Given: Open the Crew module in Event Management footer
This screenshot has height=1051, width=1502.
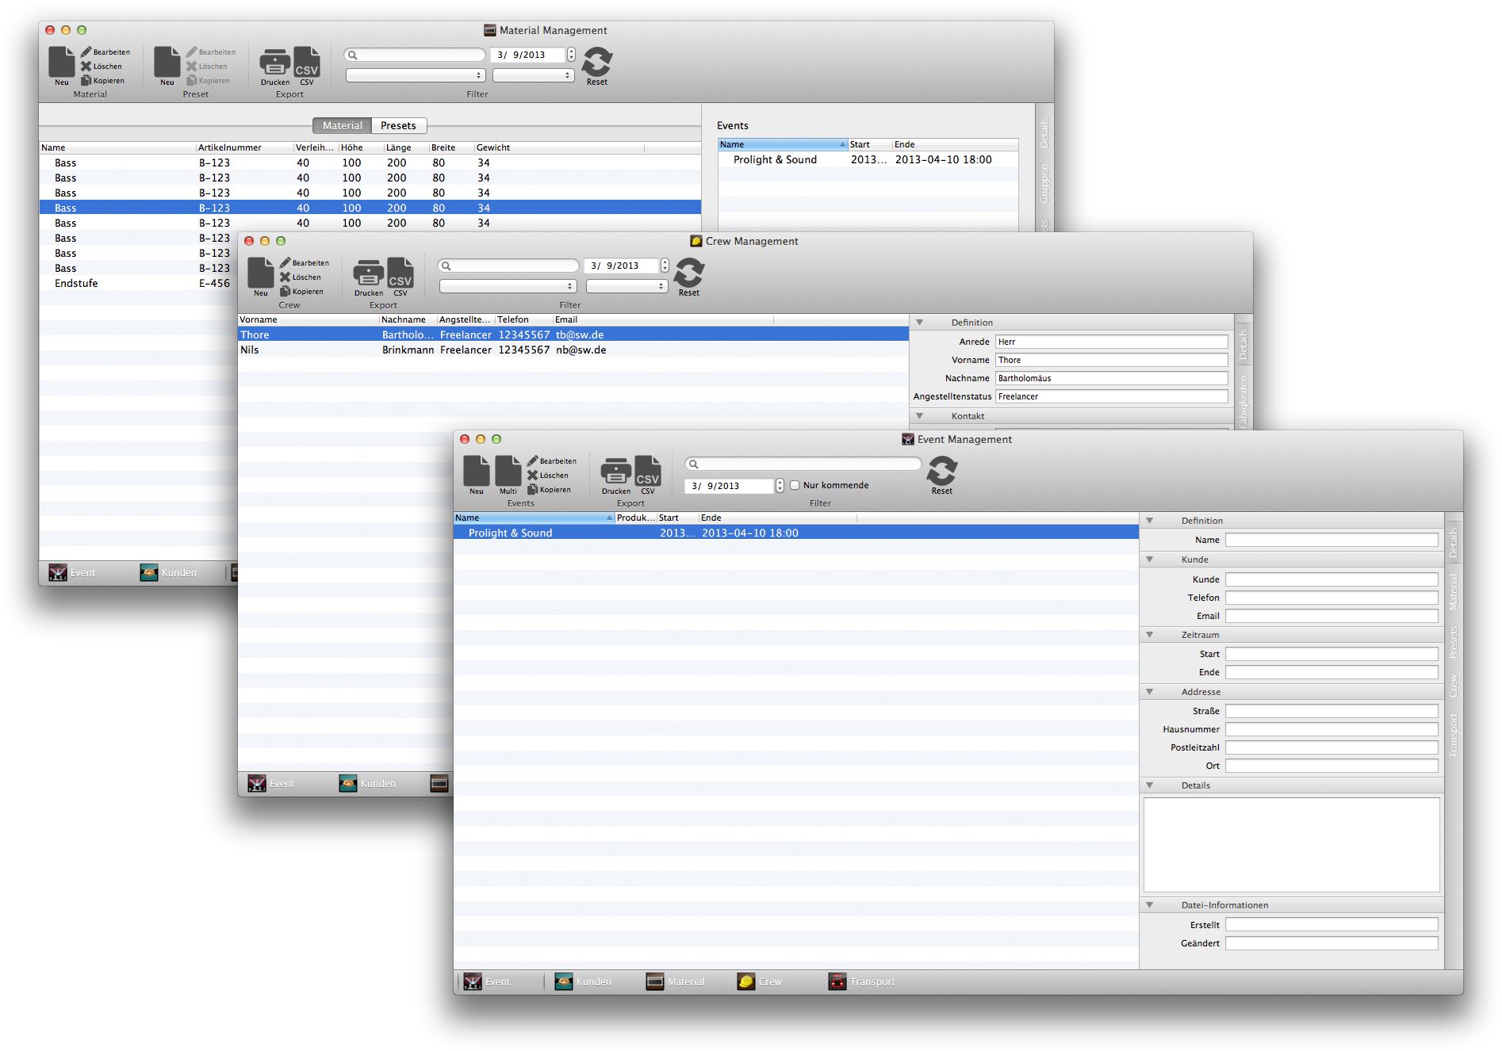Looking at the screenshot, I should coord(760,981).
